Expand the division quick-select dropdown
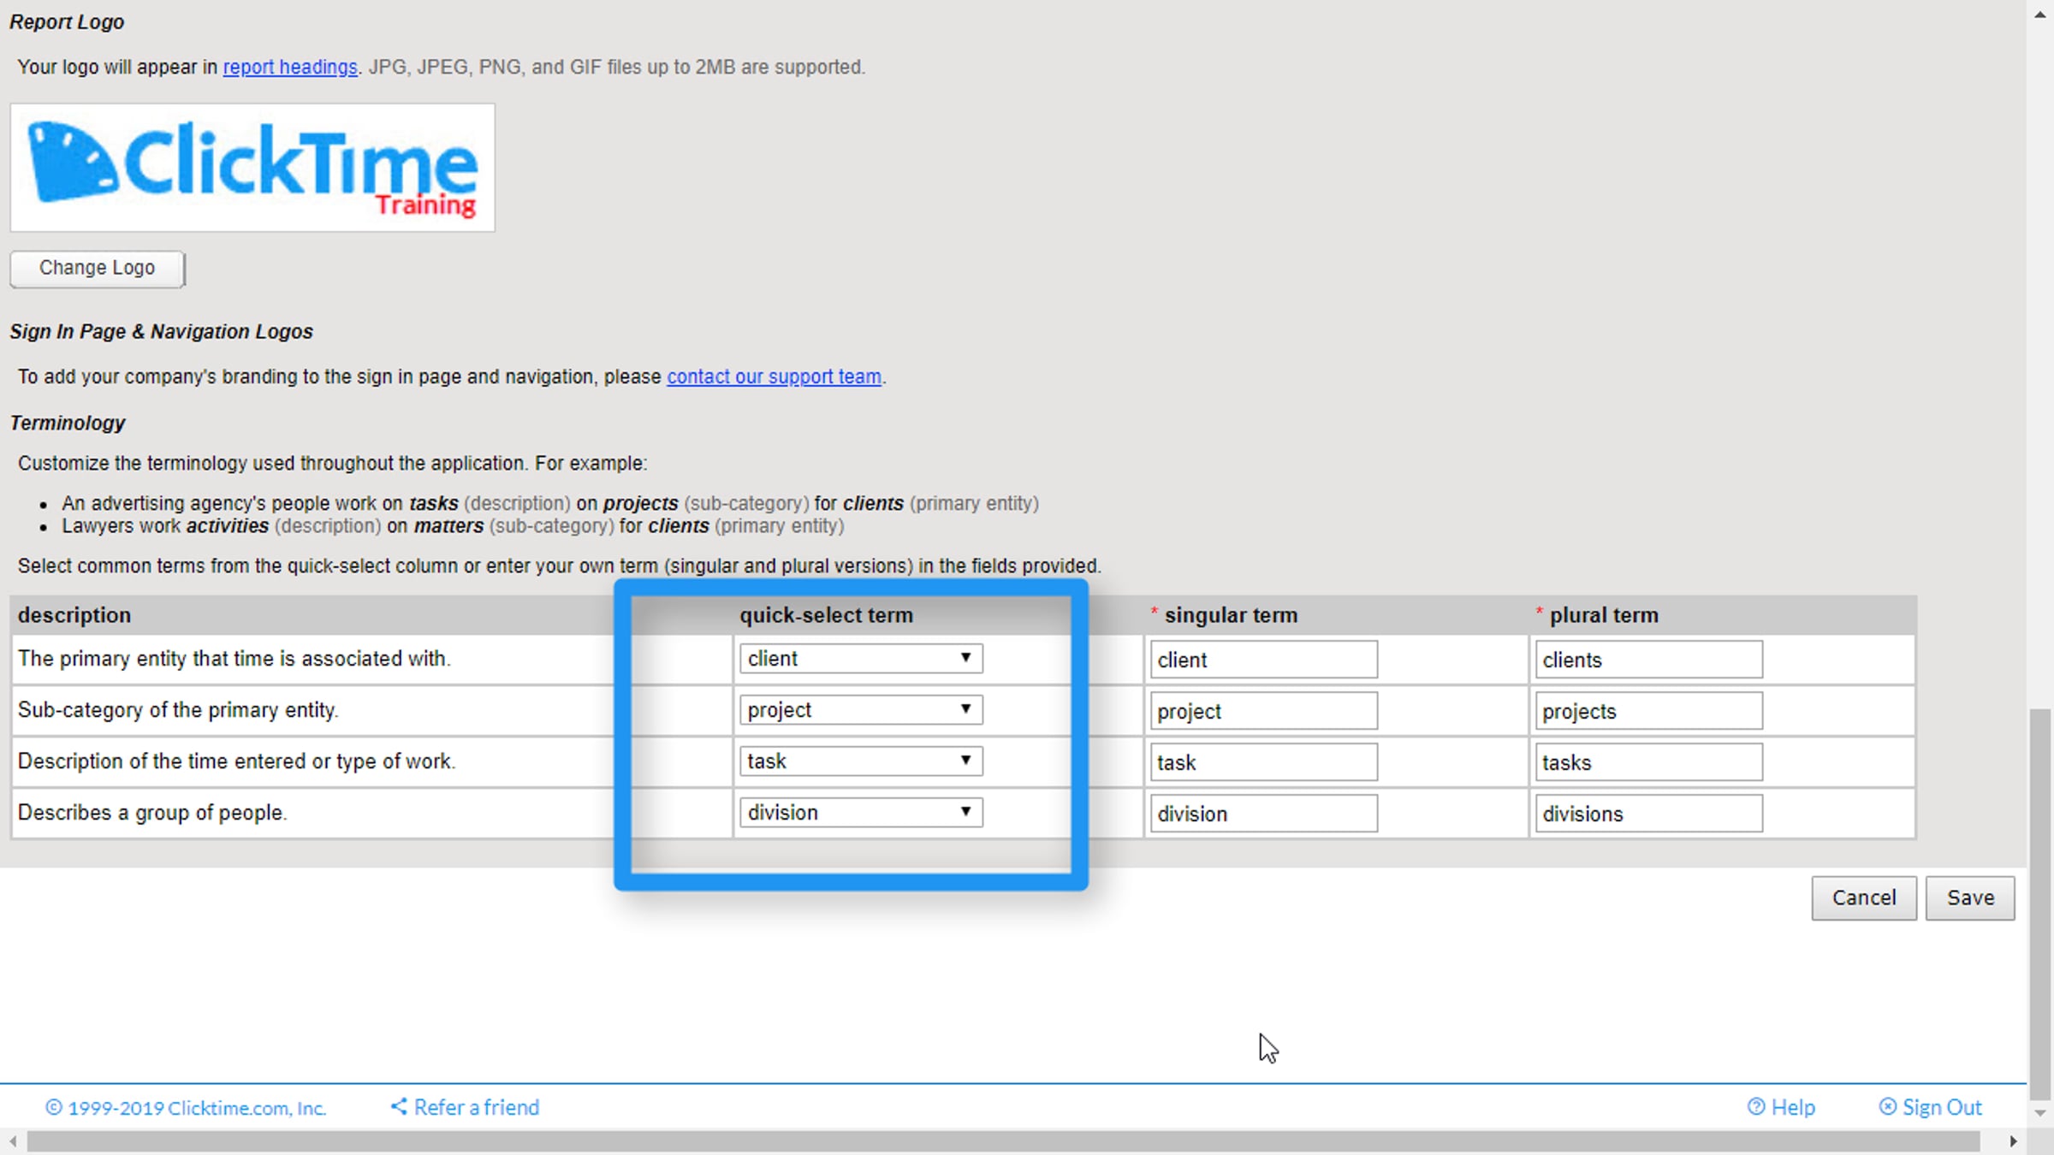Image resolution: width=2054 pixels, height=1155 pixels. [x=860, y=813]
